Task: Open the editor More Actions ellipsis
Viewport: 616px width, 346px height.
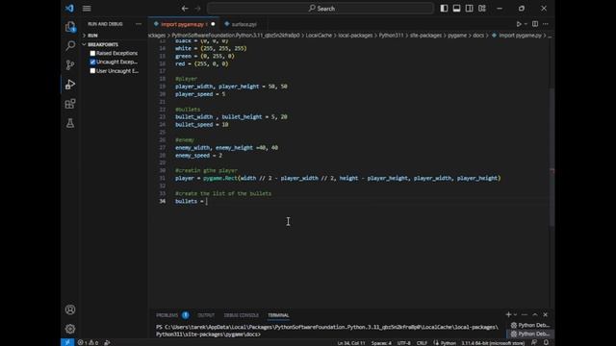Action: pyautogui.click(x=546, y=24)
